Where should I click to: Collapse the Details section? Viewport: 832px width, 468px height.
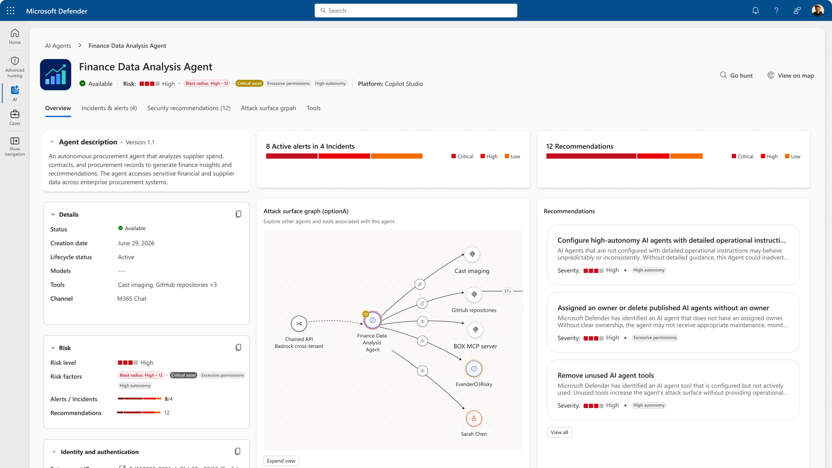[x=53, y=214]
